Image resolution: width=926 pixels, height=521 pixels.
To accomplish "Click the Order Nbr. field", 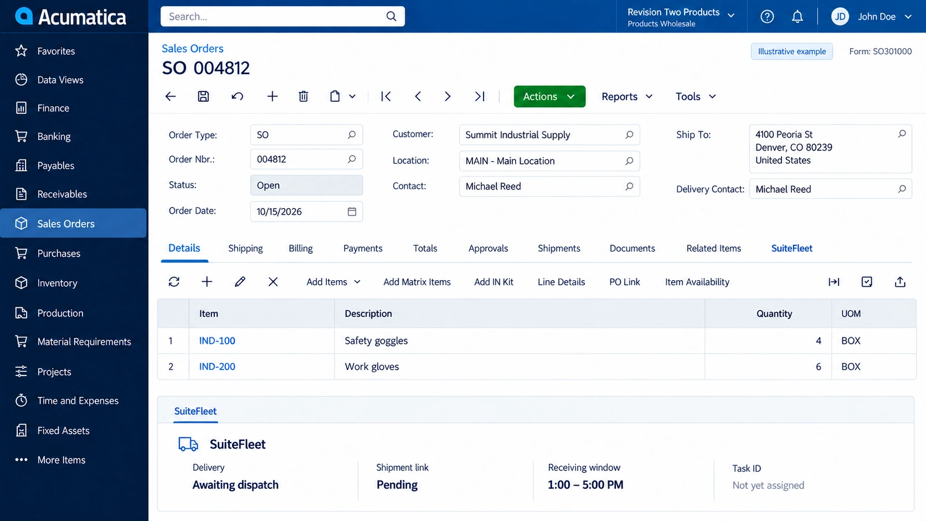I will click(x=306, y=159).
